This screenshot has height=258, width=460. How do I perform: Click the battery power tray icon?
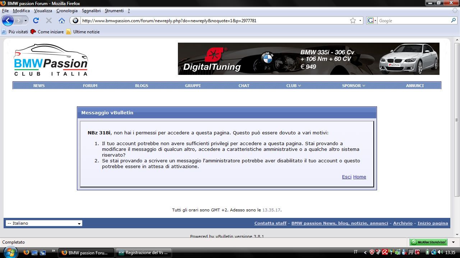[427, 252]
